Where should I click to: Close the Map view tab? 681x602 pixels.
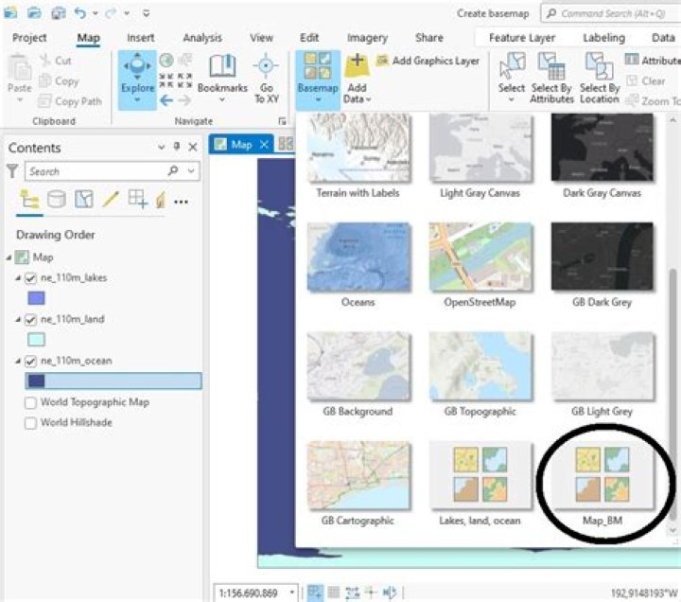pyautogui.click(x=264, y=144)
